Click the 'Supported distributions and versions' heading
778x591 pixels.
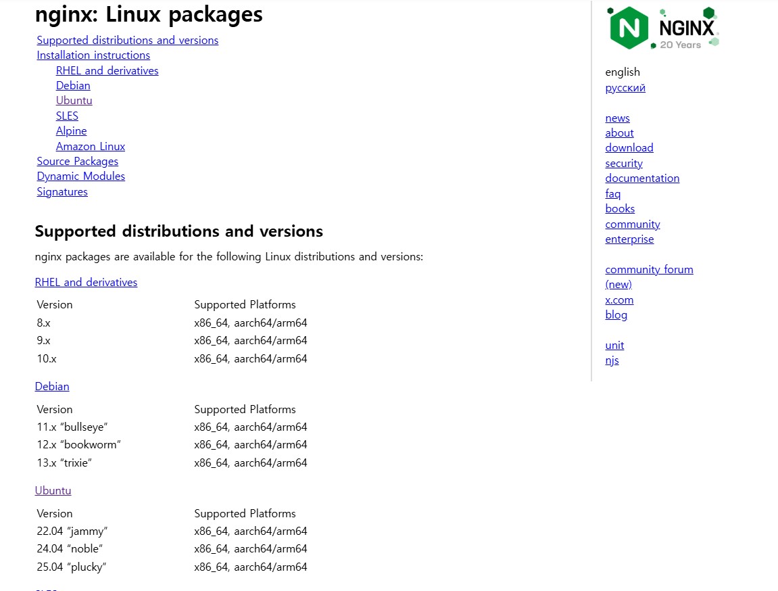(178, 231)
